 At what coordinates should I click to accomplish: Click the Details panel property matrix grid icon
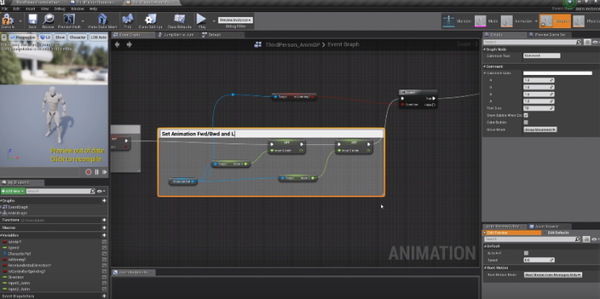coord(587,42)
